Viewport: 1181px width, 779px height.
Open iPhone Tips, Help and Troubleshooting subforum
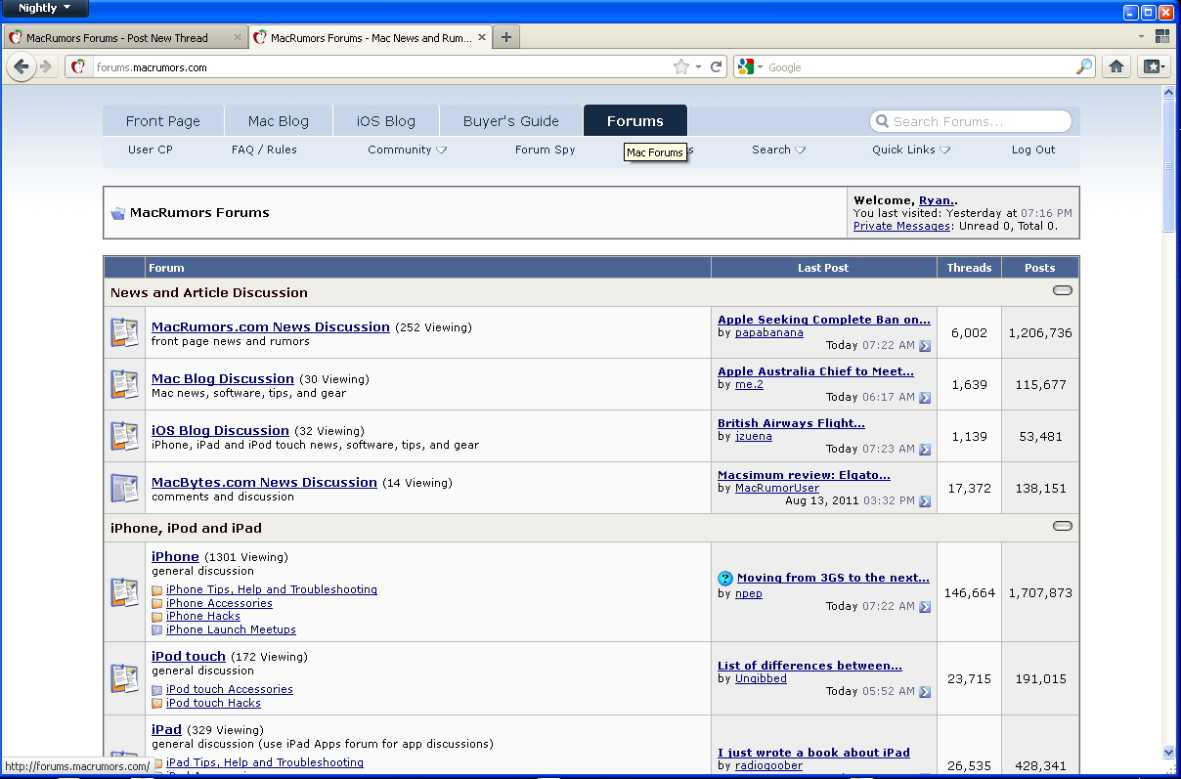(272, 589)
